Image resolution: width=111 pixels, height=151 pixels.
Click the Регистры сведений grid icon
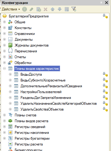(x=10, y=127)
